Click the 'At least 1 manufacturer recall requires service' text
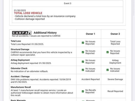This screenshot has height=101, width=135. (x=42, y=93)
